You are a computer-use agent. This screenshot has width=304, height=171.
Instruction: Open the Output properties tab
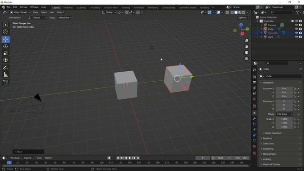click(255, 82)
